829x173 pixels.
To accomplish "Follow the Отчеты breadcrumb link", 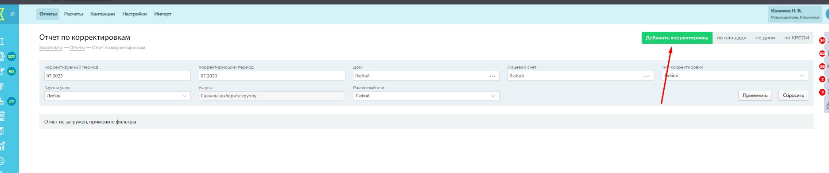I will coord(77,48).
